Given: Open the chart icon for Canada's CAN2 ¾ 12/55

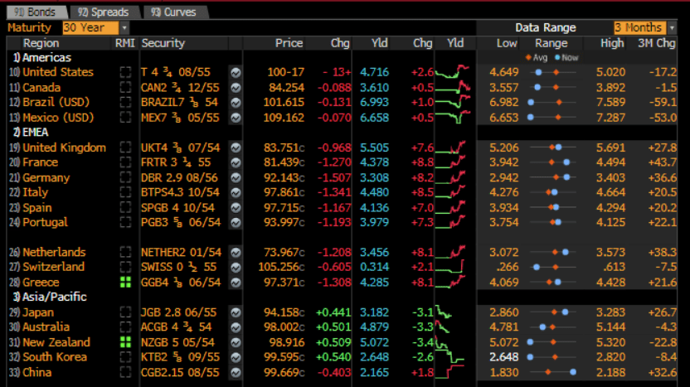Looking at the screenshot, I should tap(236, 88).
